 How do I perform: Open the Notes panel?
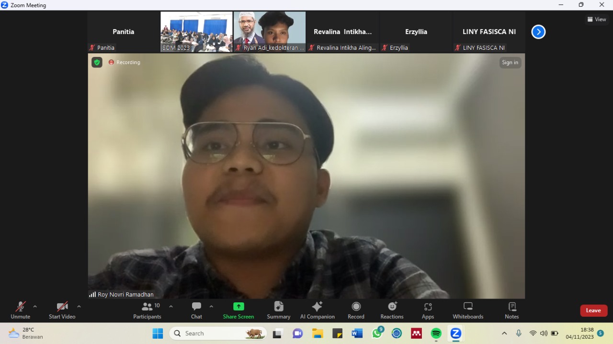pyautogui.click(x=511, y=310)
